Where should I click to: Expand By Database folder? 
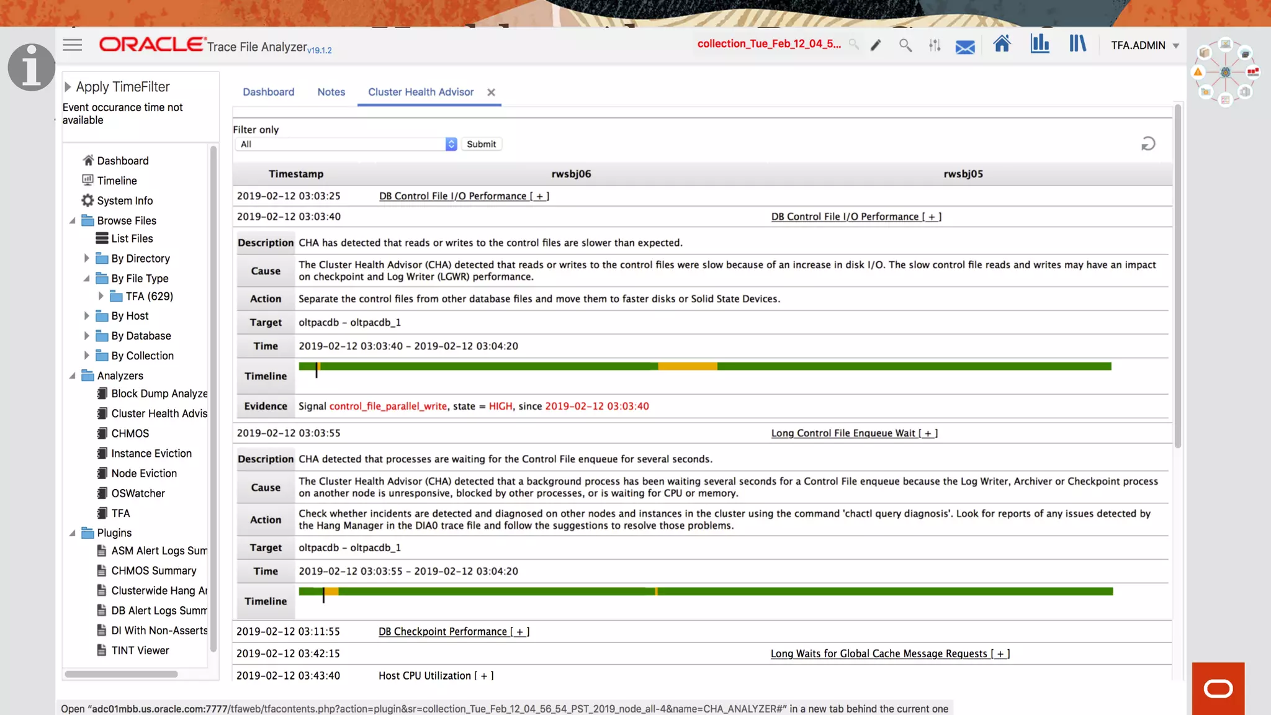coord(87,335)
